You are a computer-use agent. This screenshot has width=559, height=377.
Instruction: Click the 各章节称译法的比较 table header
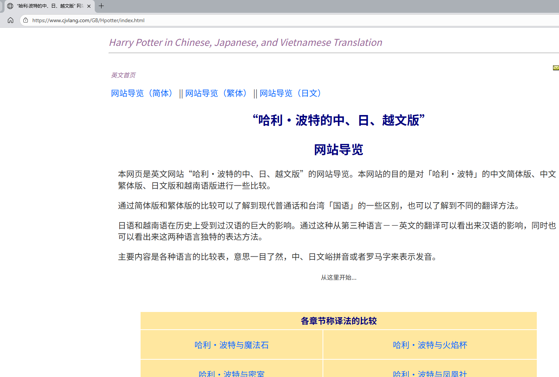coord(339,321)
